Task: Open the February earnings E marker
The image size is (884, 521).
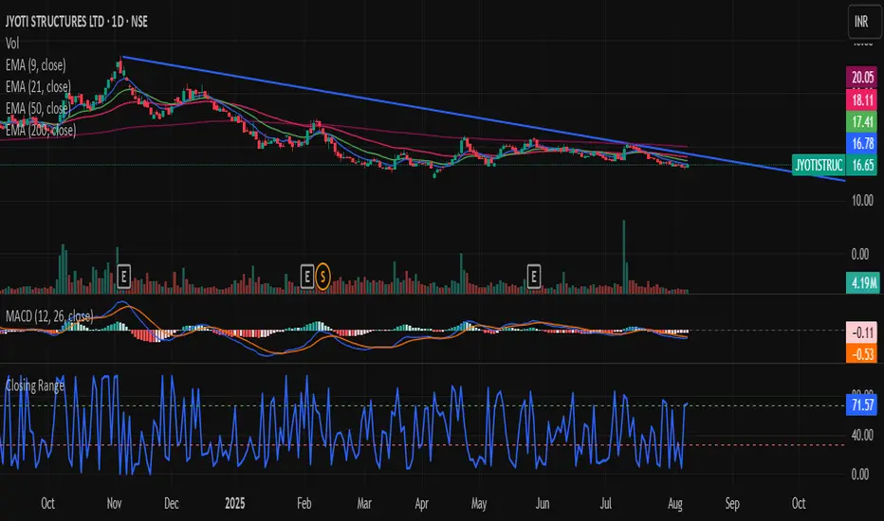Action: tap(306, 277)
